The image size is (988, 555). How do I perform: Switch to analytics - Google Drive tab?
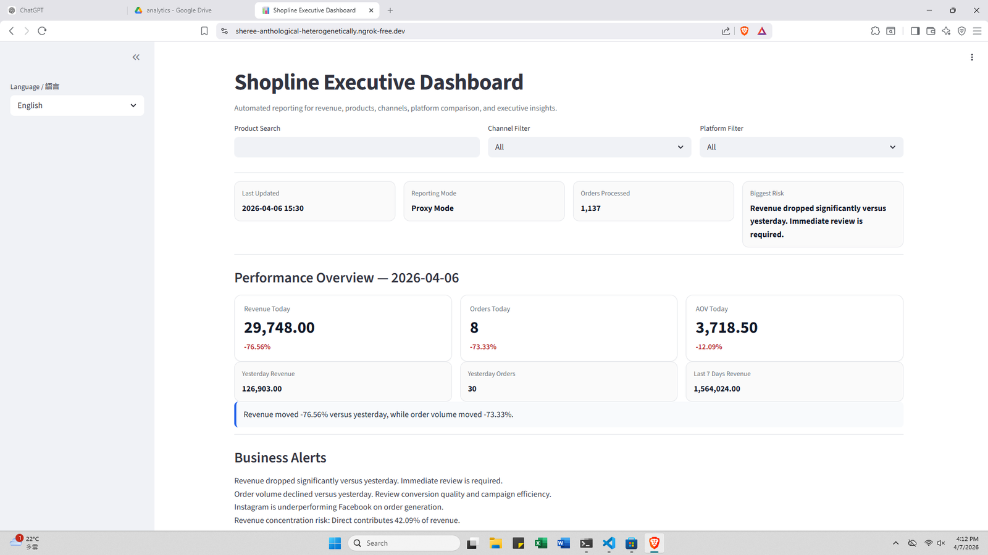(191, 10)
